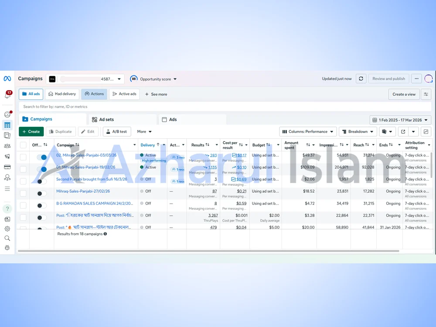Refresh the campaign data
Screen dimensions: 436x327
[x=361, y=78]
